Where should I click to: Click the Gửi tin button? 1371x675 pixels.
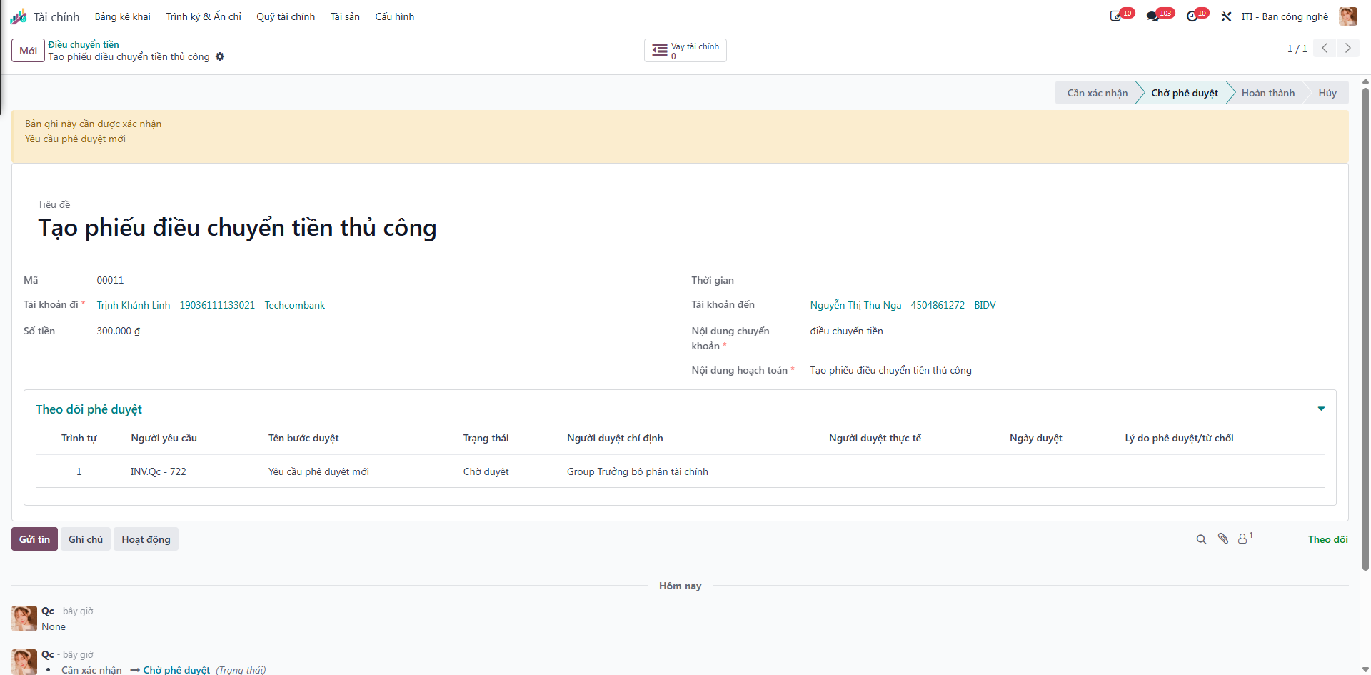point(34,539)
